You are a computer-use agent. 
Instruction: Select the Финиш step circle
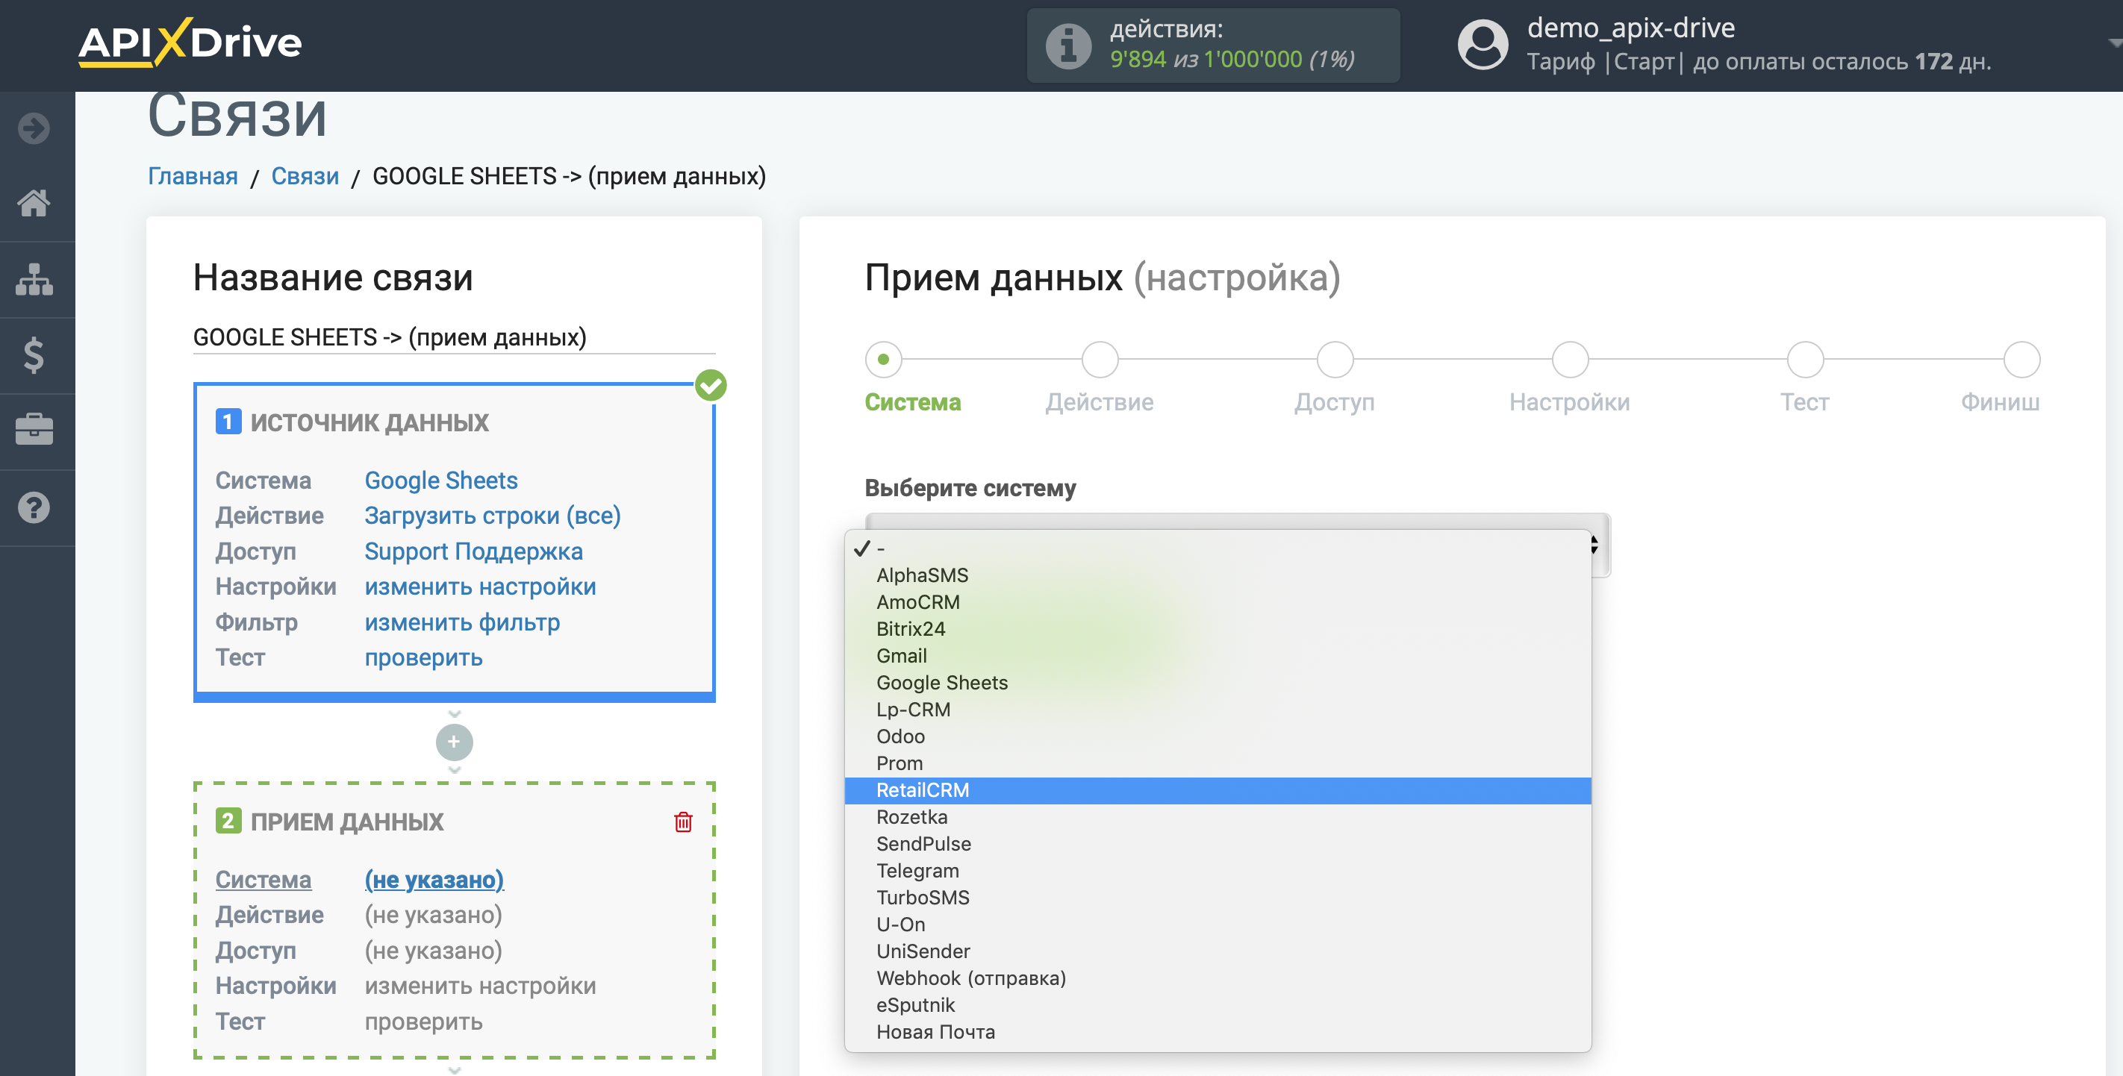[2021, 359]
